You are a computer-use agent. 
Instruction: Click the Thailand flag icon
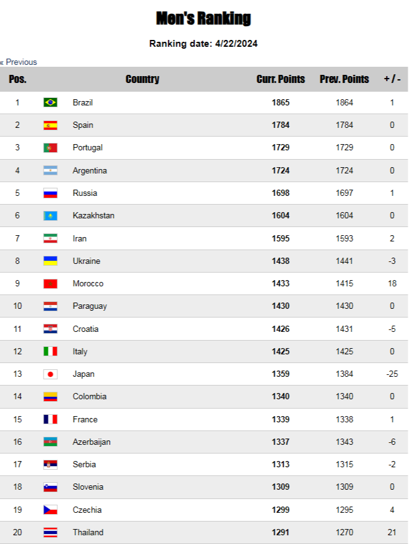51,533
